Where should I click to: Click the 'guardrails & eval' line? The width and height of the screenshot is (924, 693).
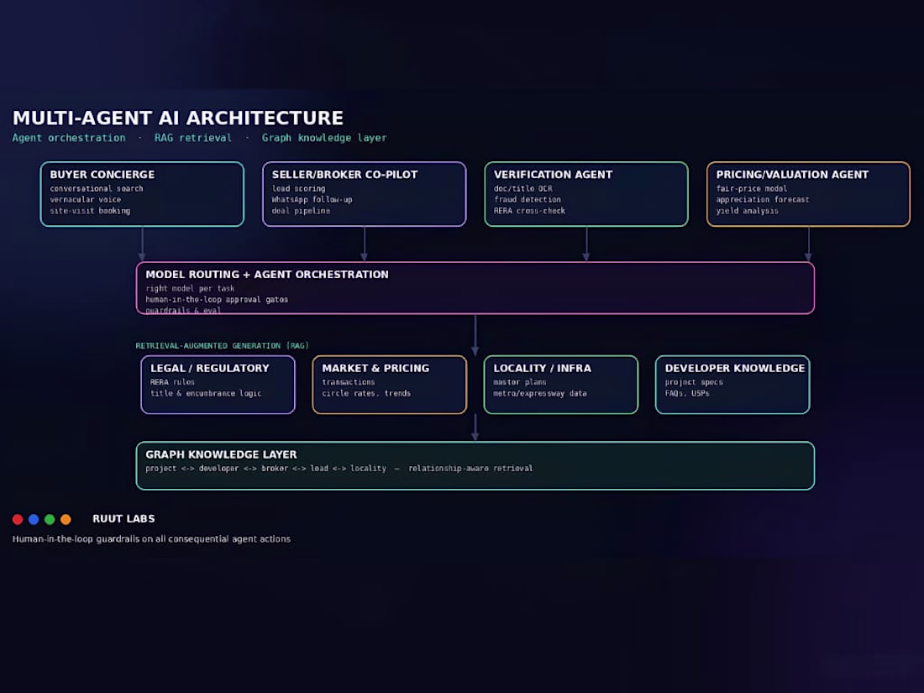[183, 310]
